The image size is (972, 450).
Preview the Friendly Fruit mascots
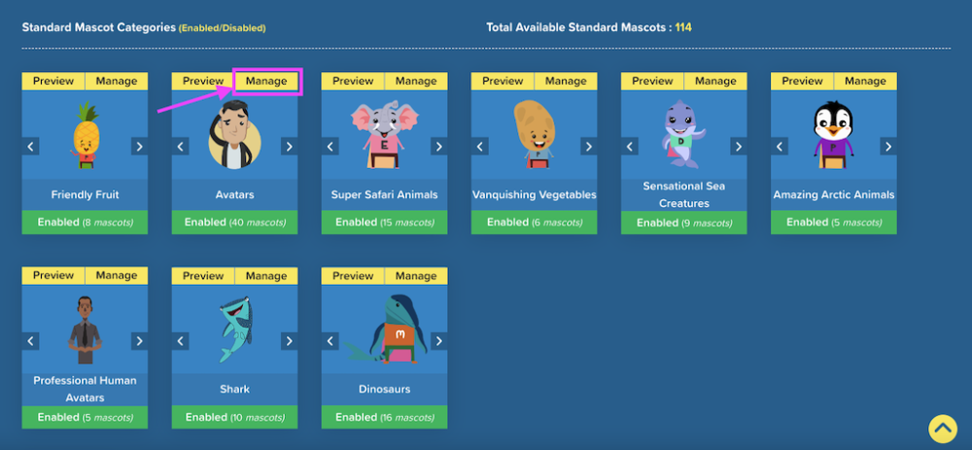click(53, 82)
